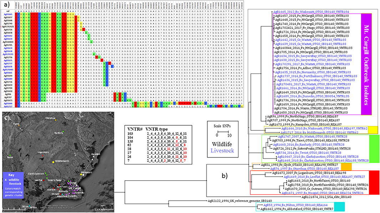Click the Waikouaiti label on the map
The width and height of the screenshot is (380, 213).
[86, 172]
